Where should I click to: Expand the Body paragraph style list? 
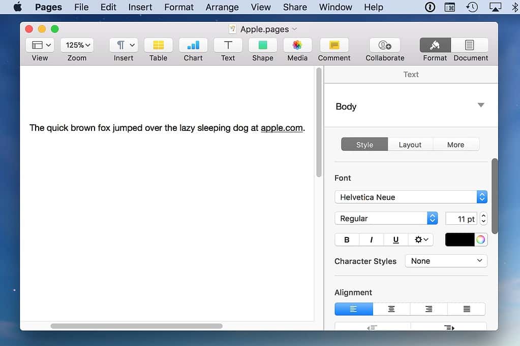click(480, 106)
